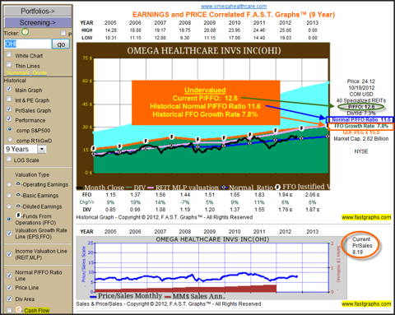Open the 9 Years dropdown

[x=42, y=149]
